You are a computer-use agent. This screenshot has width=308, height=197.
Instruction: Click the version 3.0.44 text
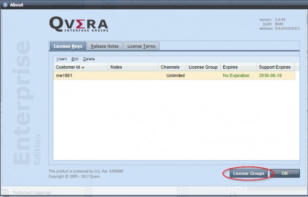[272, 19]
